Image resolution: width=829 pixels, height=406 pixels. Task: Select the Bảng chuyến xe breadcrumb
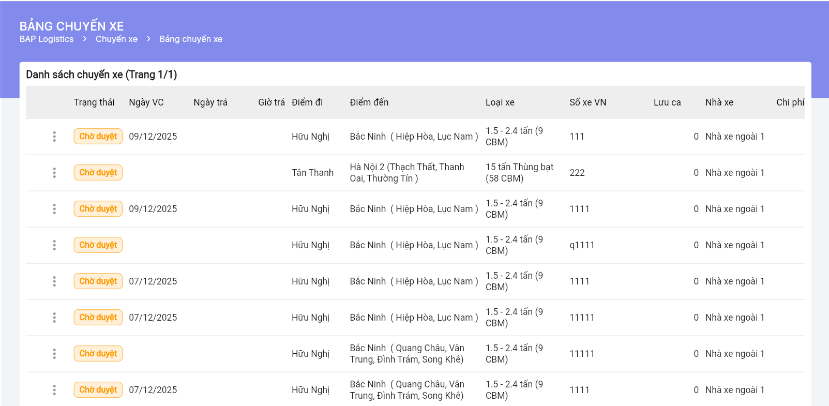[x=191, y=39]
